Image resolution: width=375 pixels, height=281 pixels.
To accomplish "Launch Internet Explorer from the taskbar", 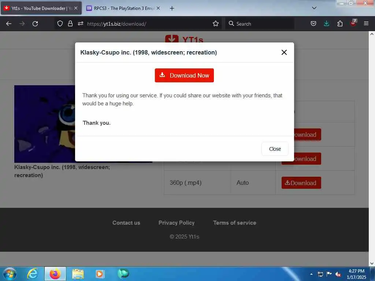I will tap(32, 274).
